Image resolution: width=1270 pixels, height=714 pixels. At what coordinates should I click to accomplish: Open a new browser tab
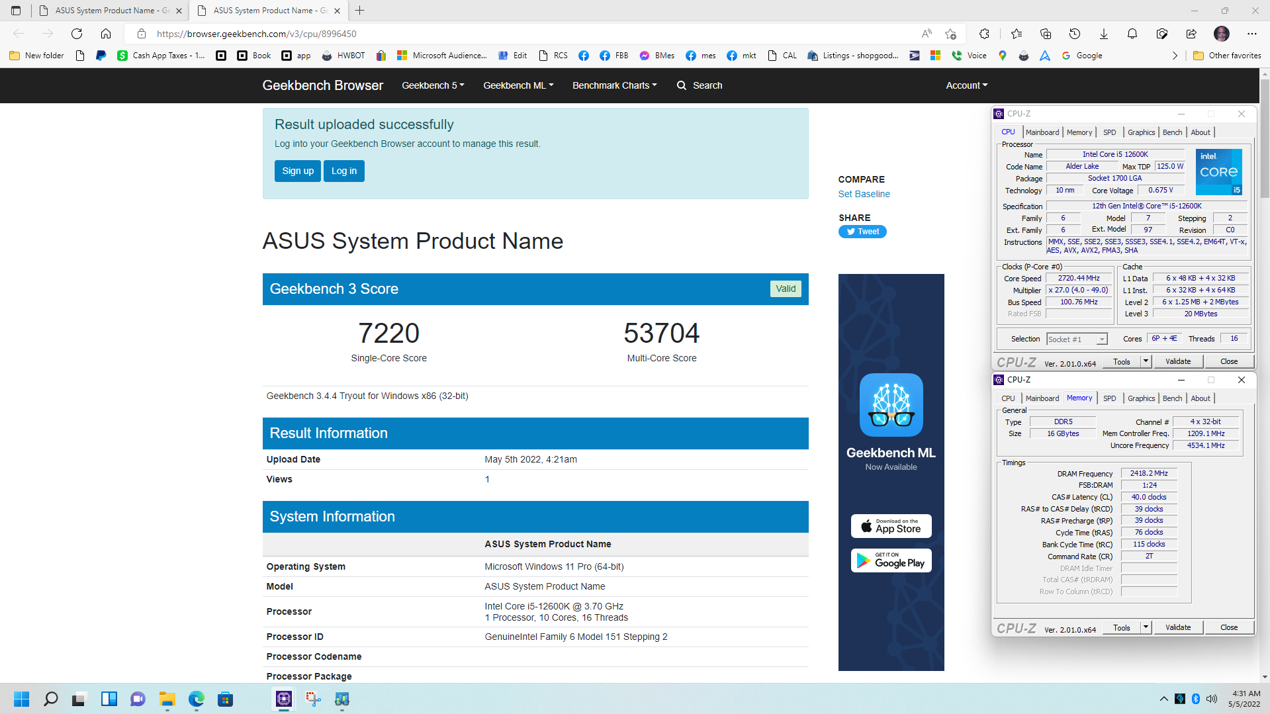coord(359,11)
